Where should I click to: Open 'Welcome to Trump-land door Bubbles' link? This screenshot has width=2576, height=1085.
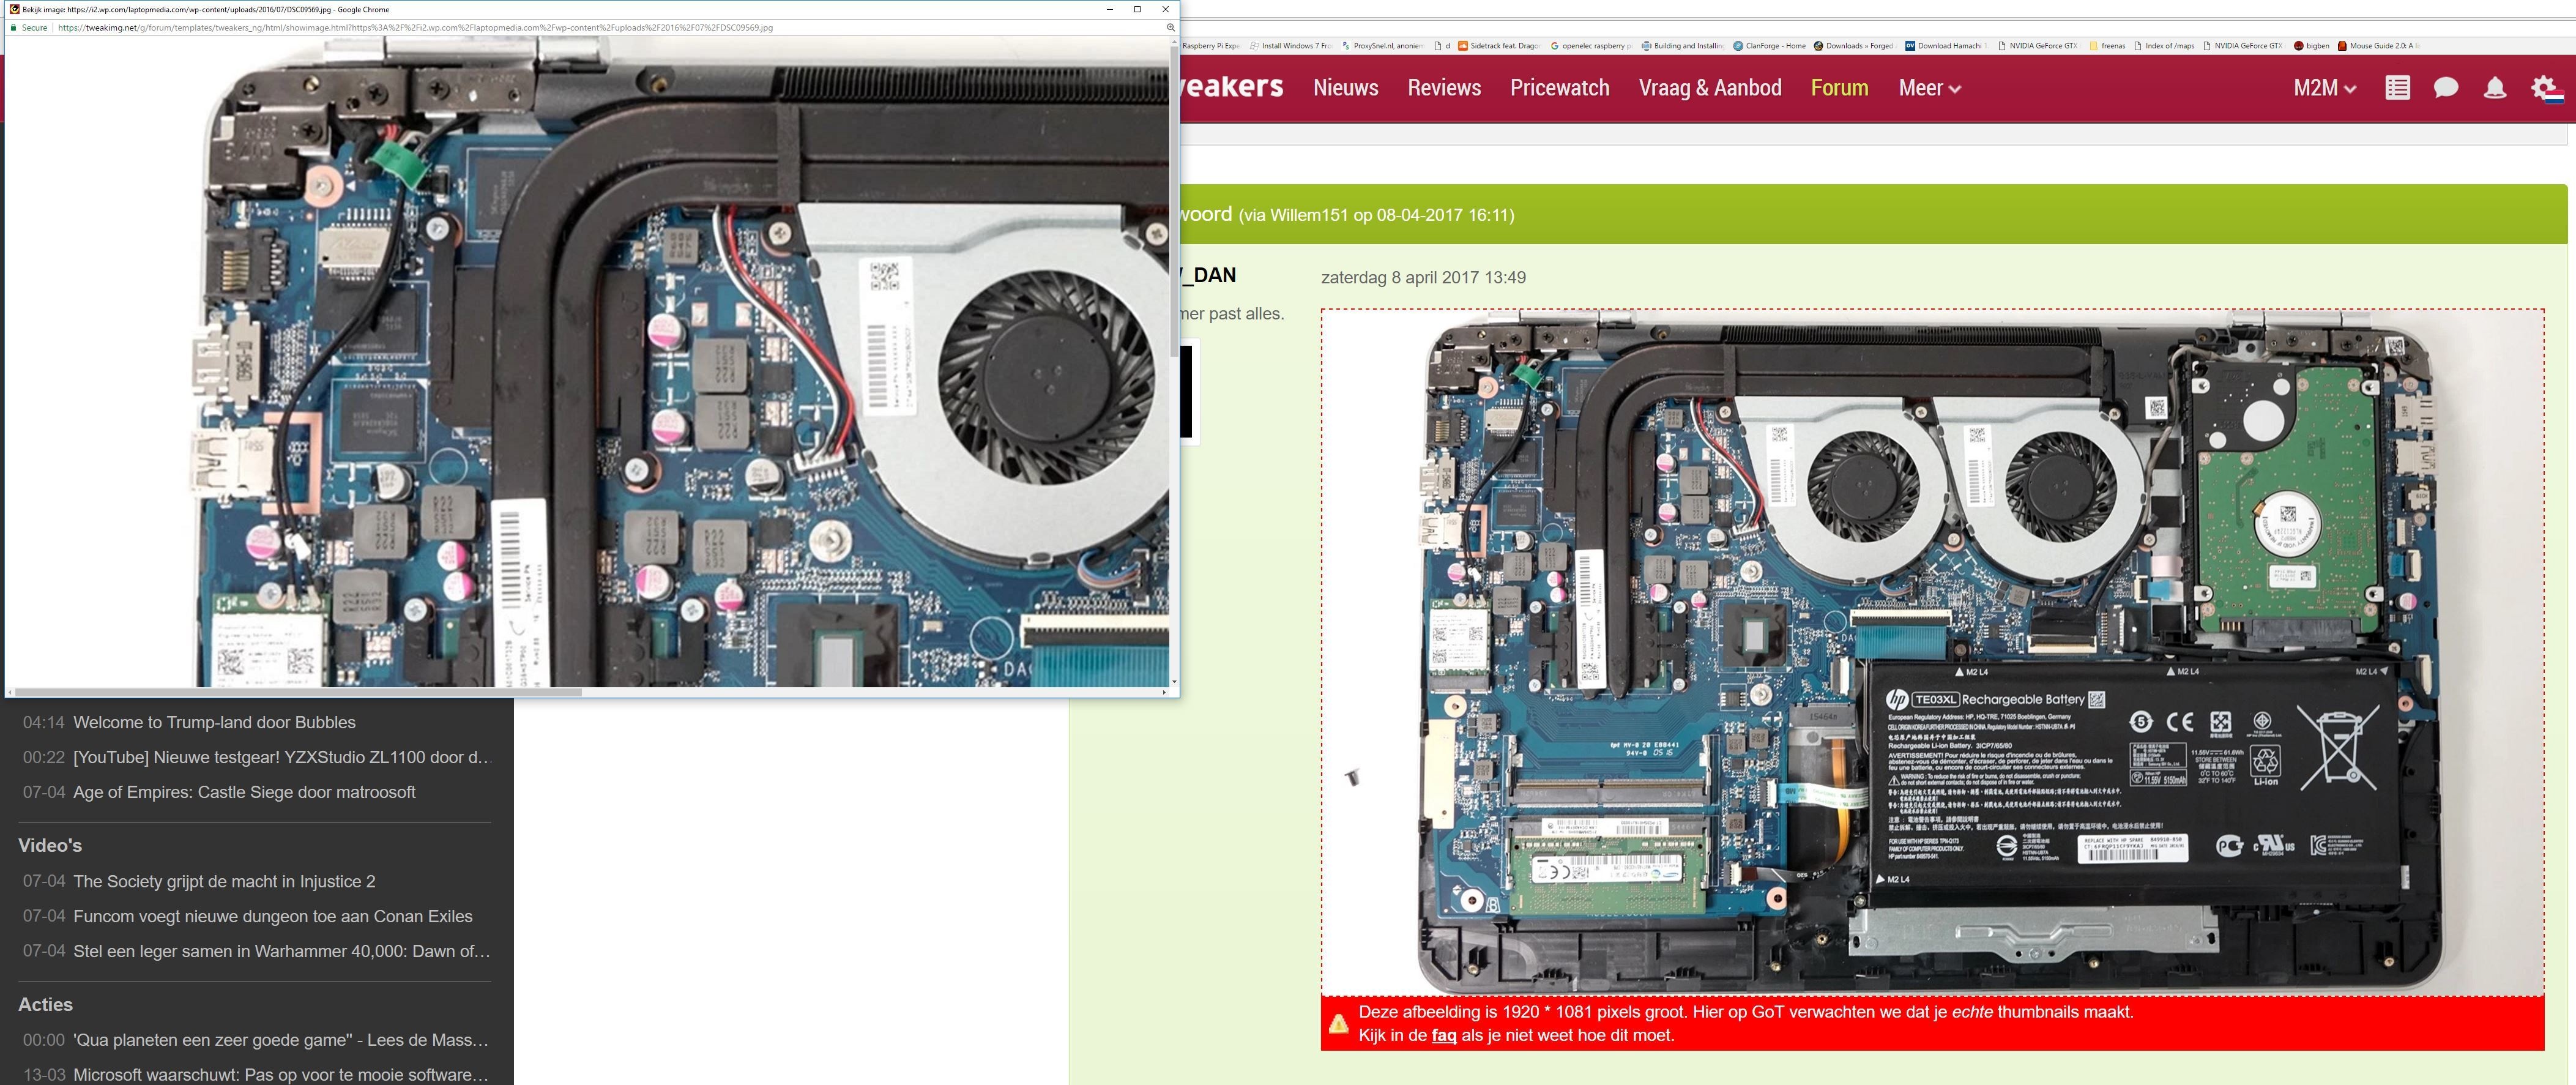(x=214, y=722)
